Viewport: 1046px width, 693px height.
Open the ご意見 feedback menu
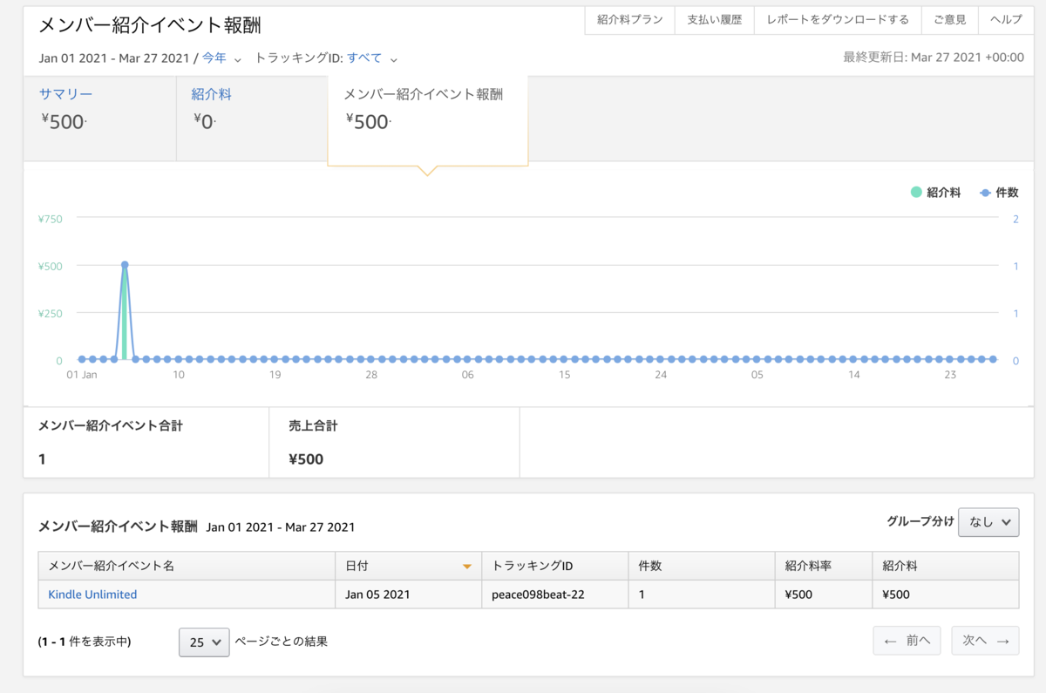[949, 20]
